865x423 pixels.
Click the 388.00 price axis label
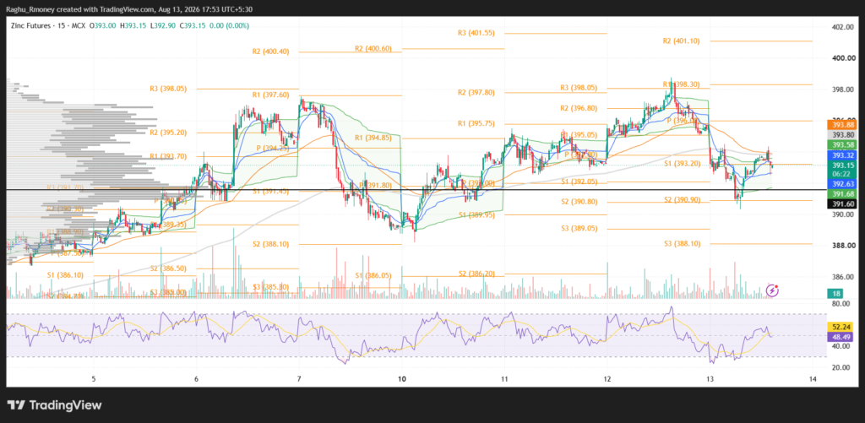click(844, 246)
